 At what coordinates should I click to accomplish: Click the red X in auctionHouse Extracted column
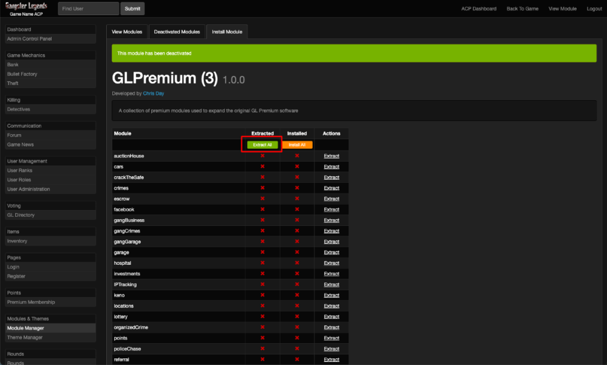pos(262,156)
